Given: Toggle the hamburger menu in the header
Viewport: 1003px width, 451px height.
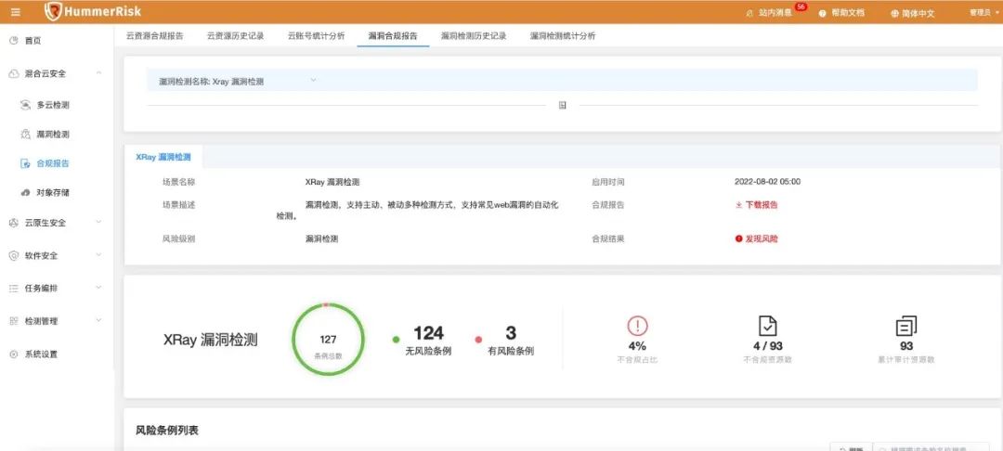Looking at the screenshot, I should coord(16,12).
